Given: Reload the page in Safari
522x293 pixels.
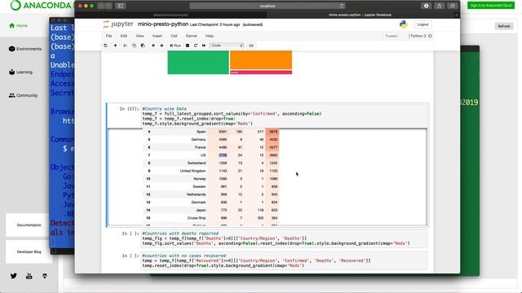Looking at the screenshot, I should tap(342, 6).
